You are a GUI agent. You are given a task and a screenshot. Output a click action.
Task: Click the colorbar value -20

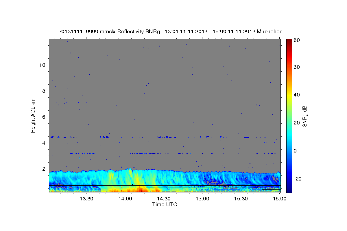tap(298, 179)
